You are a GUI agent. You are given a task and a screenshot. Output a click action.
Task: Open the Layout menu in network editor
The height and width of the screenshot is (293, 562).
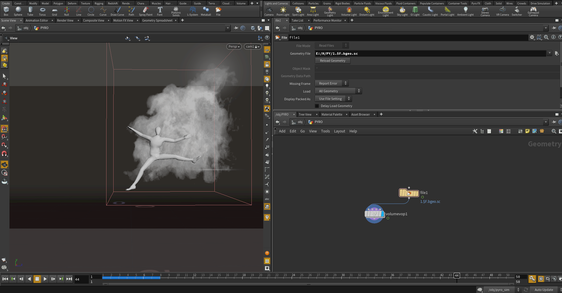pos(340,131)
